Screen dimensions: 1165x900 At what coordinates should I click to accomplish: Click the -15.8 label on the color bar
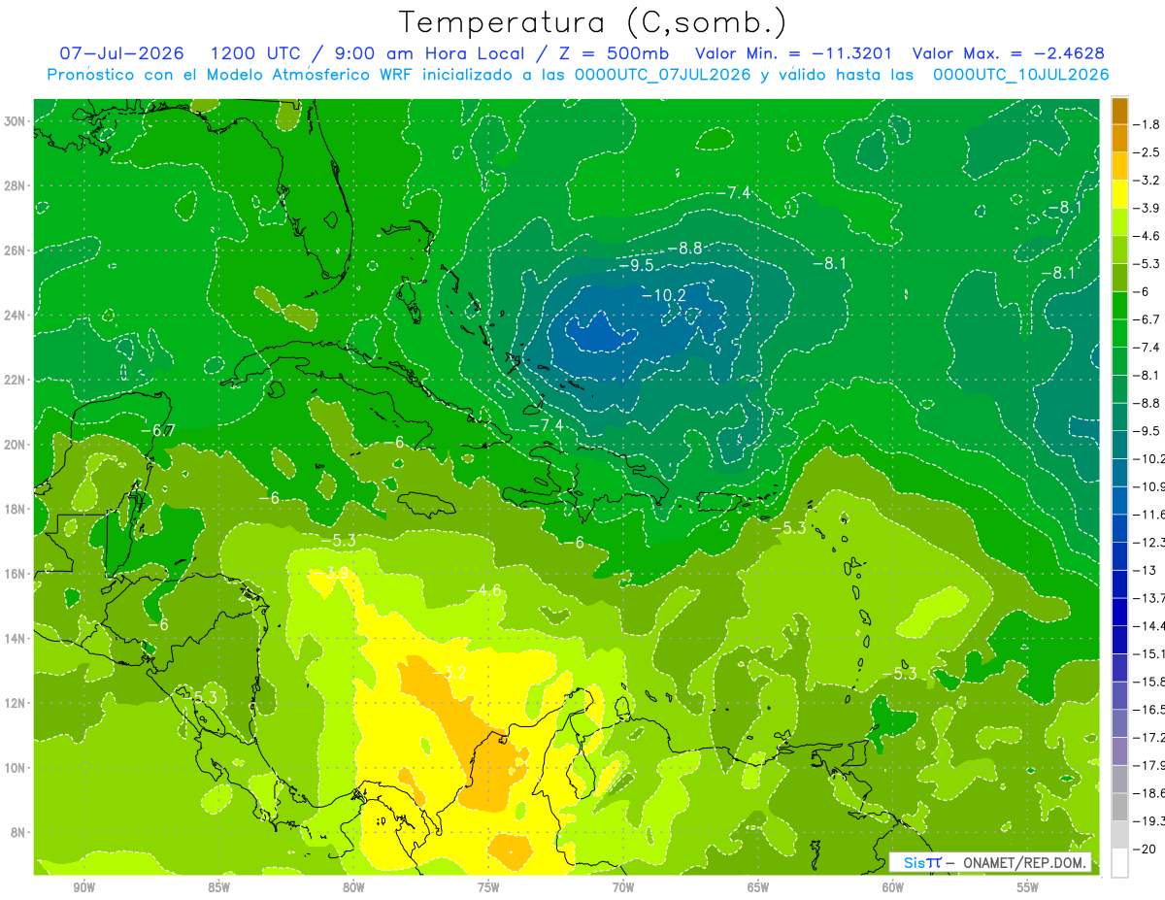point(1150,682)
